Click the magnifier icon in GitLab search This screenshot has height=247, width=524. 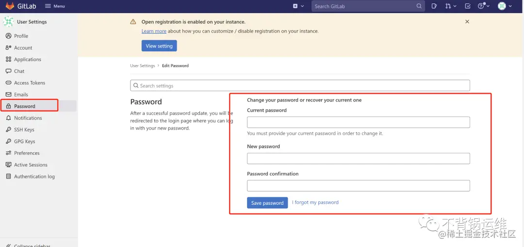(419, 6)
